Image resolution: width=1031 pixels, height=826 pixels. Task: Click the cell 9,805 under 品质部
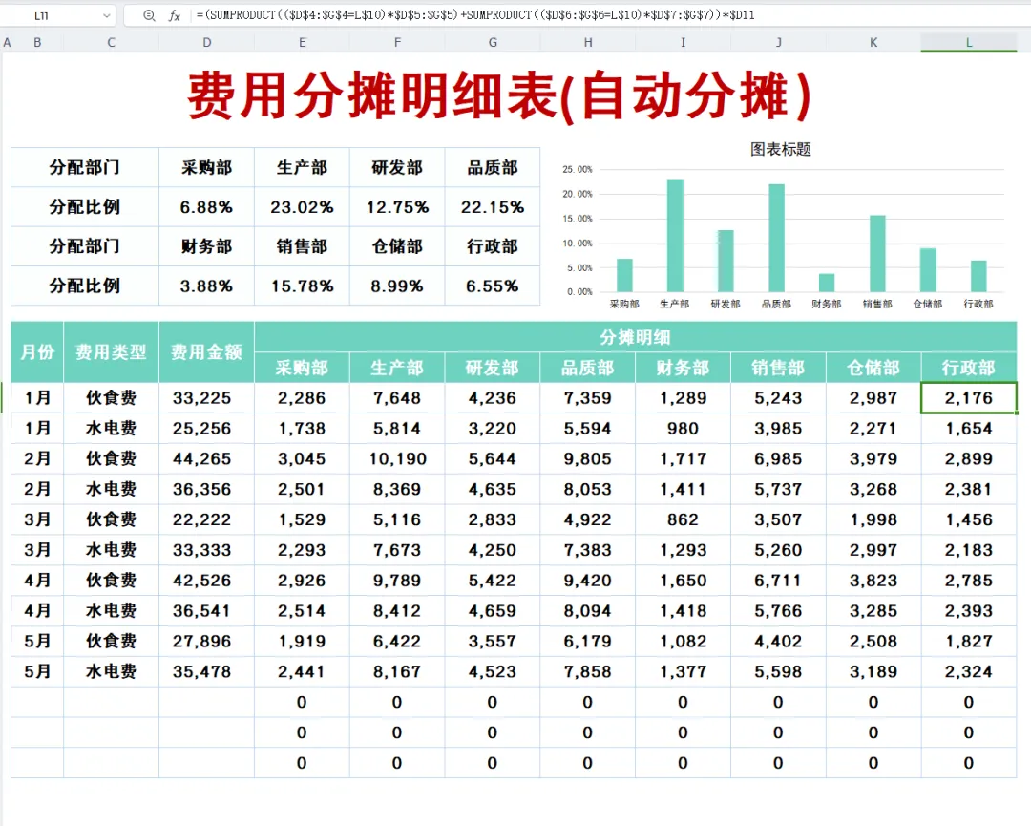pyautogui.click(x=588, y=458)
